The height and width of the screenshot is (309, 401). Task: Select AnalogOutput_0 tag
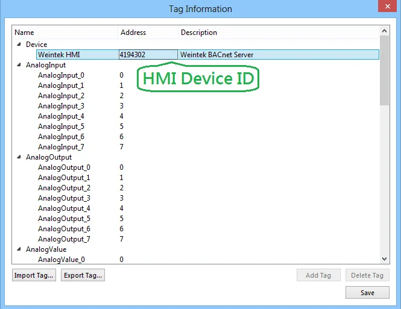pyautogui.click(x=64, y=167)
